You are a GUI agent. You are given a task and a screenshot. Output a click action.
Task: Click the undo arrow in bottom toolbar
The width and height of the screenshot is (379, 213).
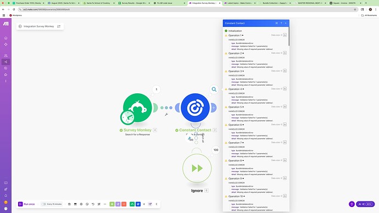tap(93, 204)
